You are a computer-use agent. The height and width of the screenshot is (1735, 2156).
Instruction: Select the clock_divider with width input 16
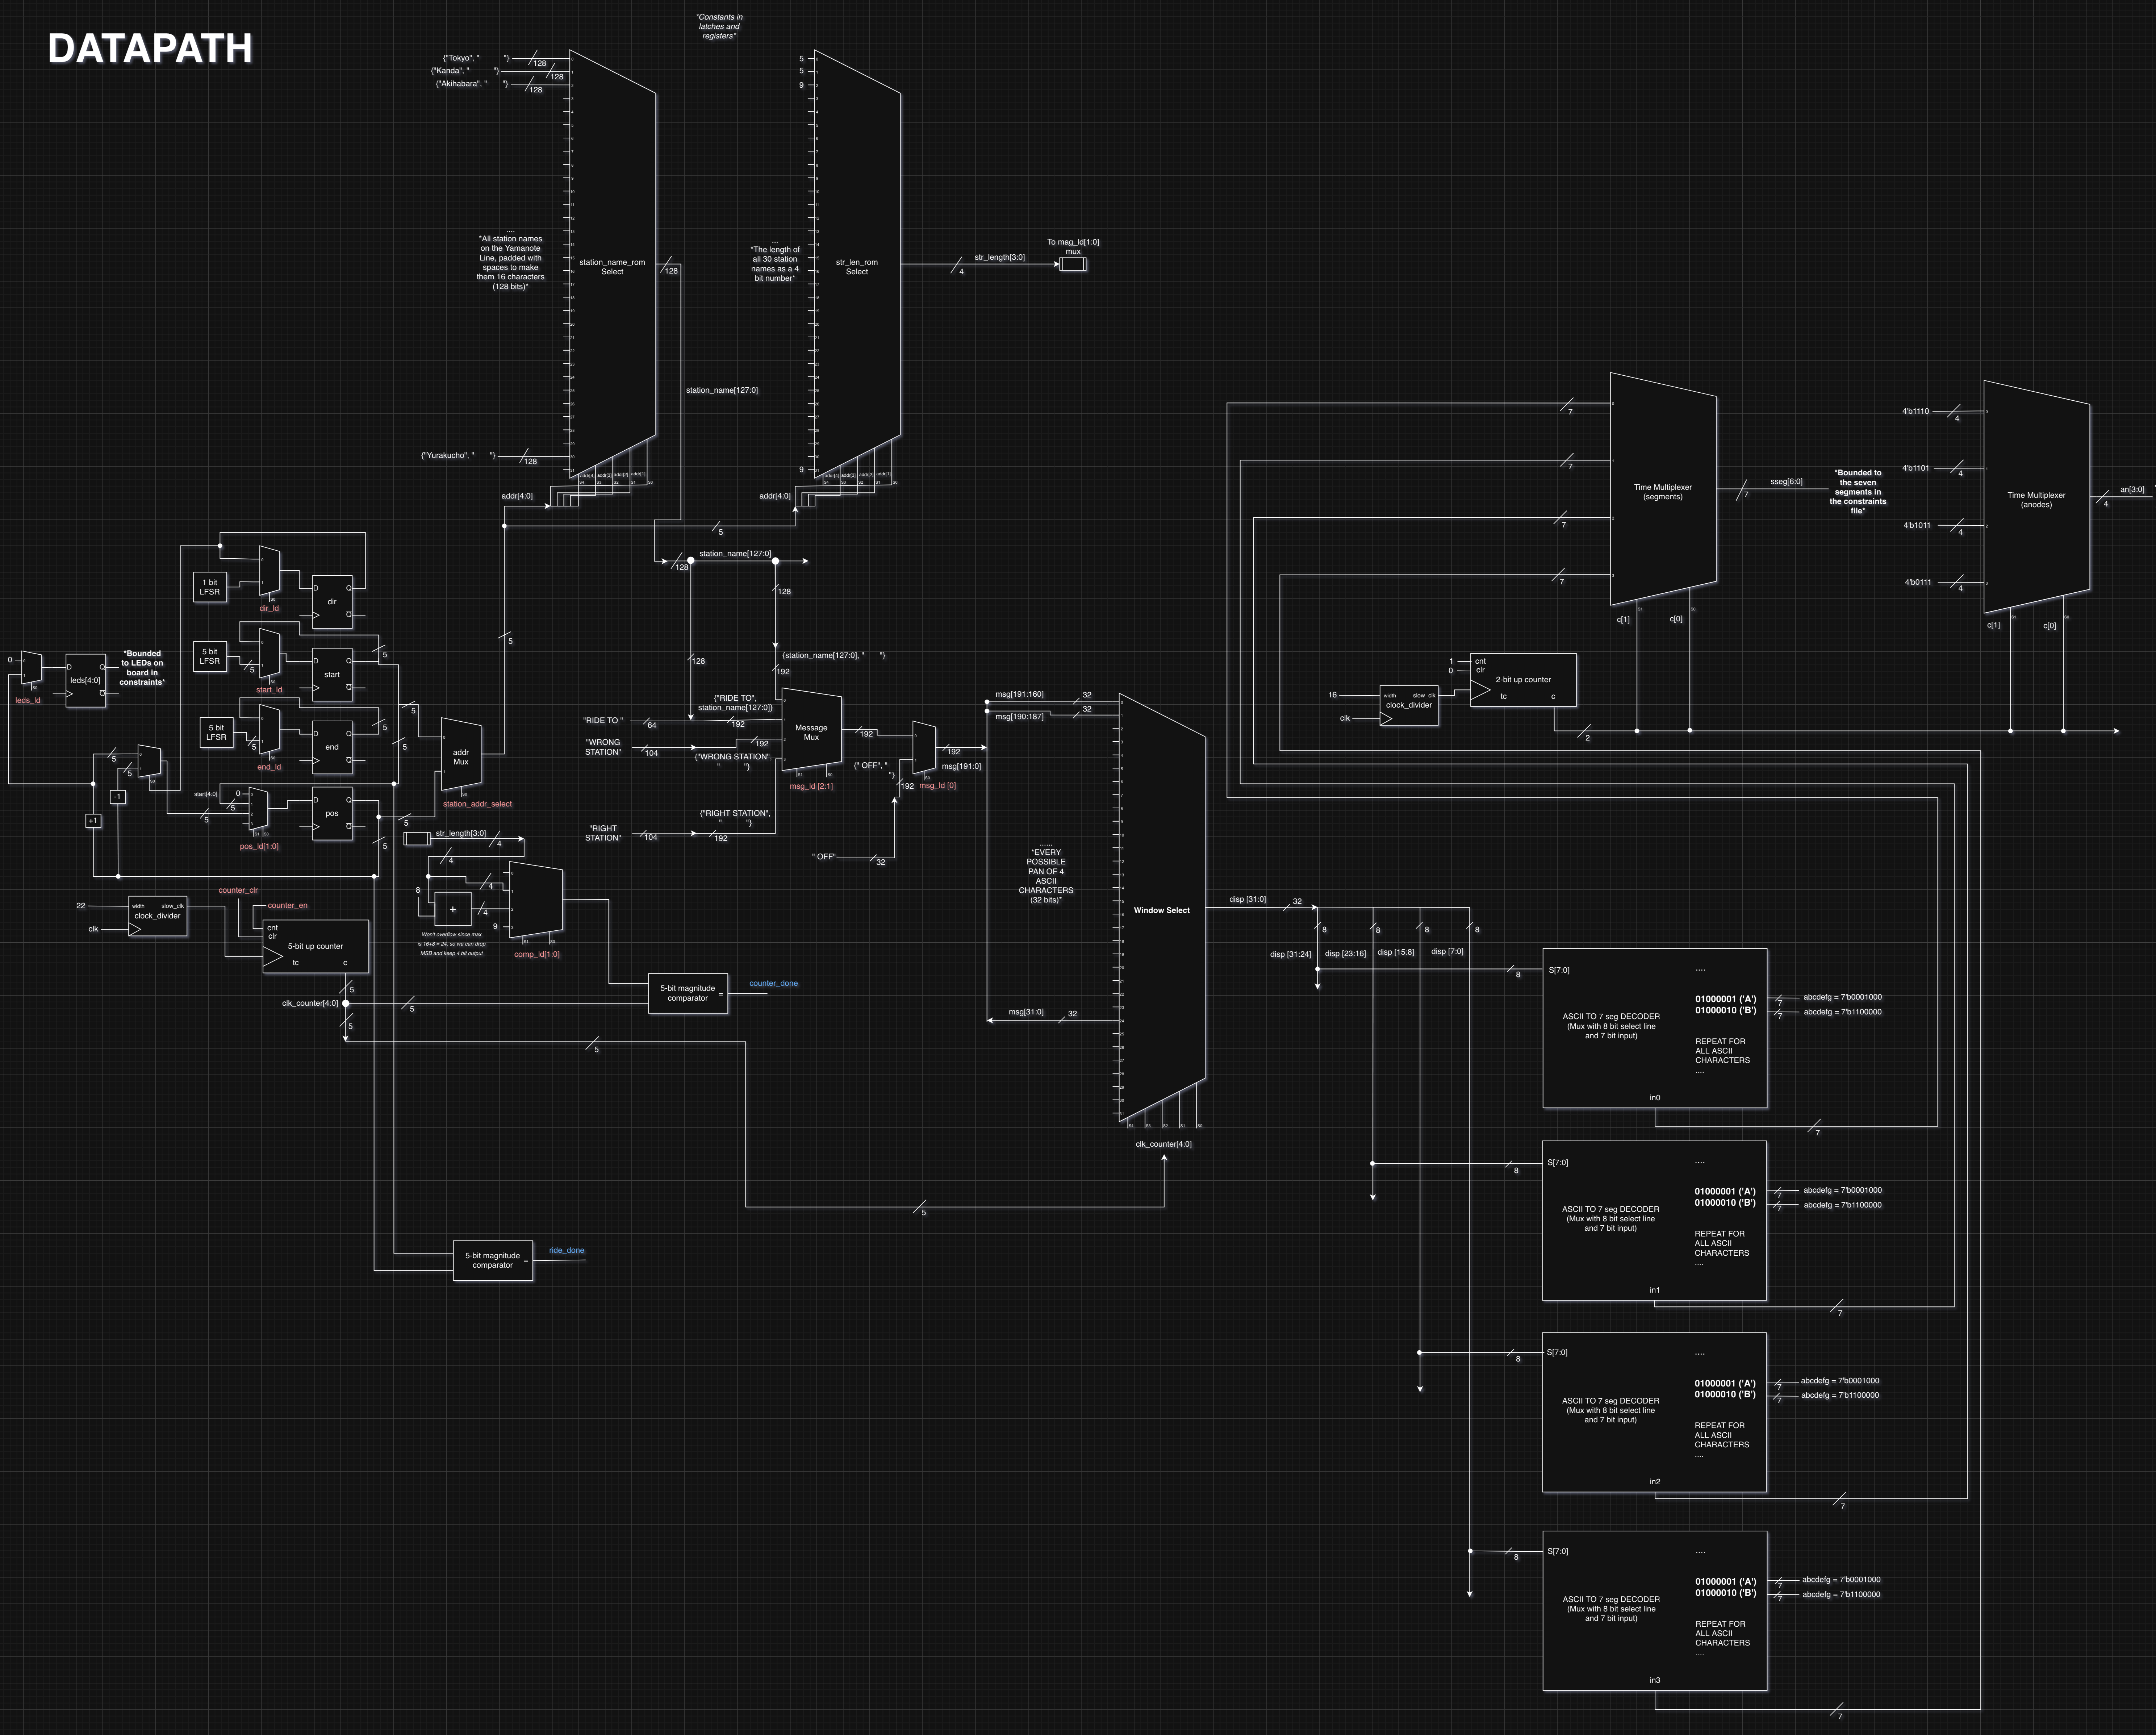point(1409,705)
